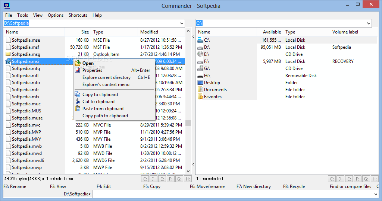Image resolution: width=382 pixels, height=201 pixels.
Task: Click the F:\ recovery disk icon
Action: tap(200, 62)
